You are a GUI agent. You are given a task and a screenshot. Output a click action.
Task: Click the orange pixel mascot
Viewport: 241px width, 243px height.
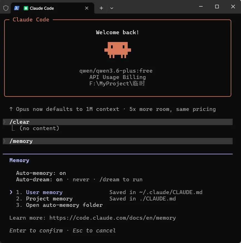[x=118, y=50]
